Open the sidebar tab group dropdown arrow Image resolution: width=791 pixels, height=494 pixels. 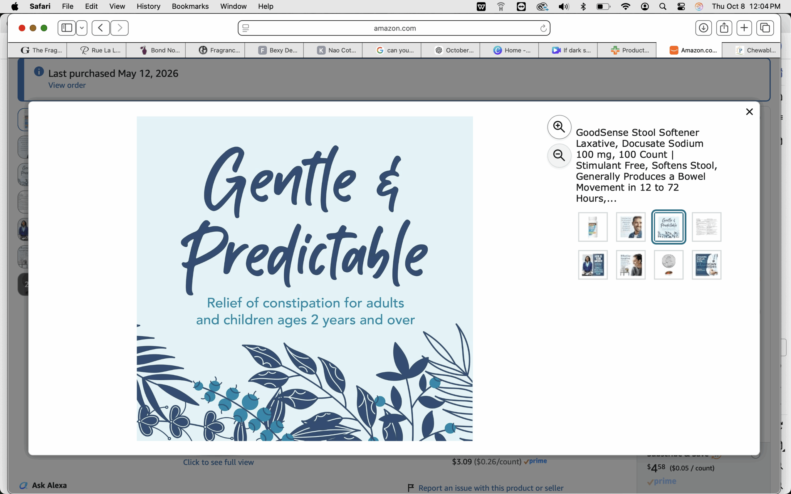click(x=82, y=28)
